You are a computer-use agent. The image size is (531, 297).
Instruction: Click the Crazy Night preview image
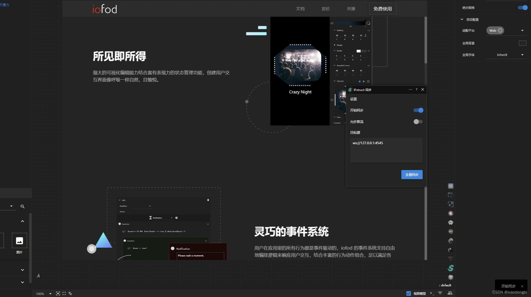[x=300, y=65]
